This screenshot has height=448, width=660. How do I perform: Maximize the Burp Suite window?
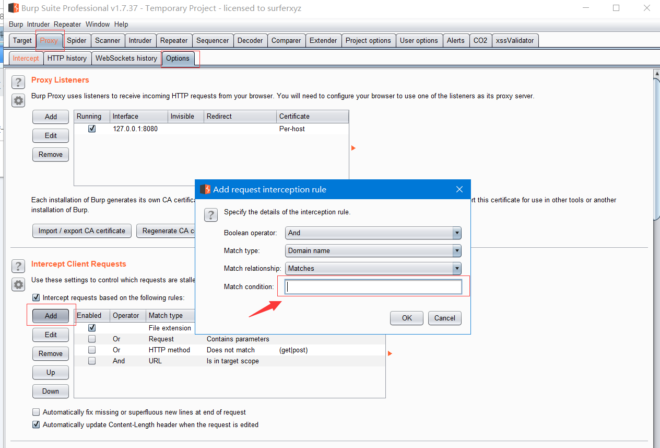point(616,8)
